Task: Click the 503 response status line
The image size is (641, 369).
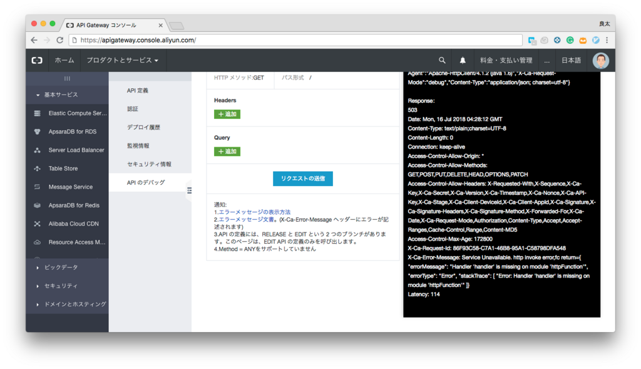Action: coord(413,110)
